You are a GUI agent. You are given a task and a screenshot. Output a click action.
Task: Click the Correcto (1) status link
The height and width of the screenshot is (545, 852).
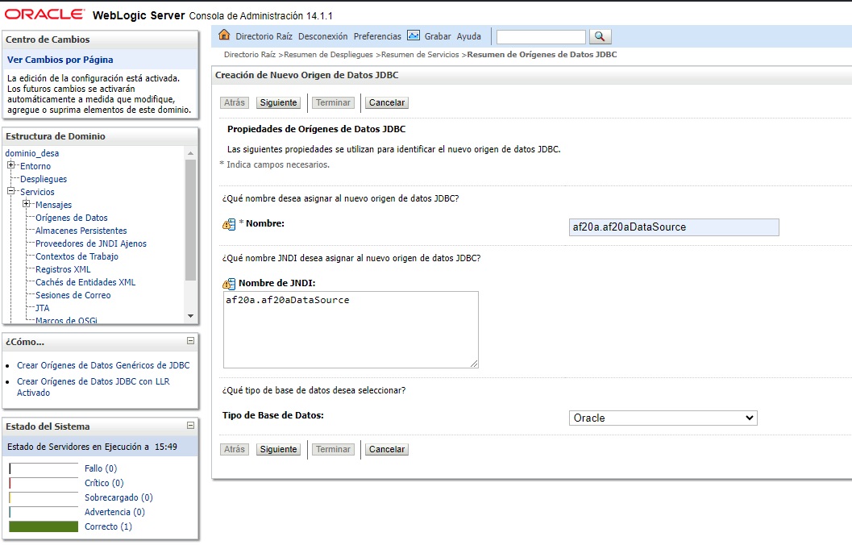(108, 527)
